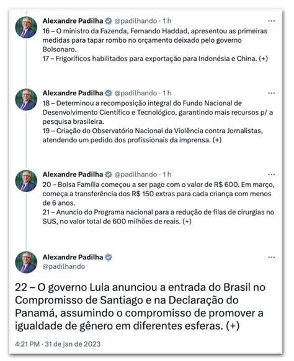Open profile picture on main tweet 22
294x361 pixels.
26,262
